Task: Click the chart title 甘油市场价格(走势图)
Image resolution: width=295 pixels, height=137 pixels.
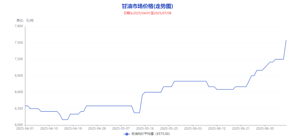Action: 147,6
